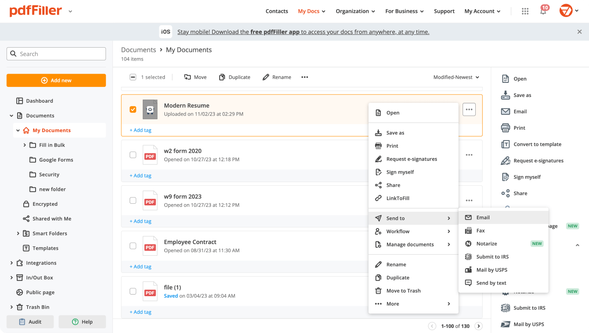Click the Duplicate icon in toolbar
This screenshot has height=333, width=589.
[x=222, y=77]
